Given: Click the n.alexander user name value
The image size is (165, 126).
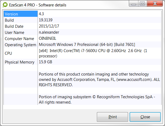Looking at the screenshot, I should (49, 32).
